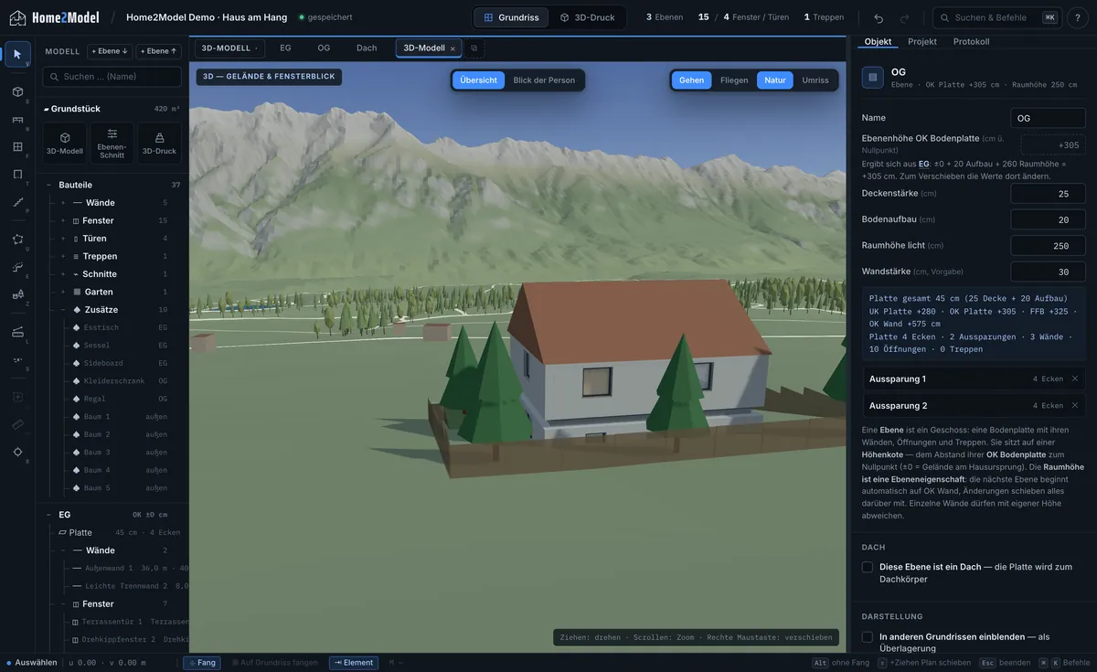Add a level above with Ebene up button

(x=158, y=51)
